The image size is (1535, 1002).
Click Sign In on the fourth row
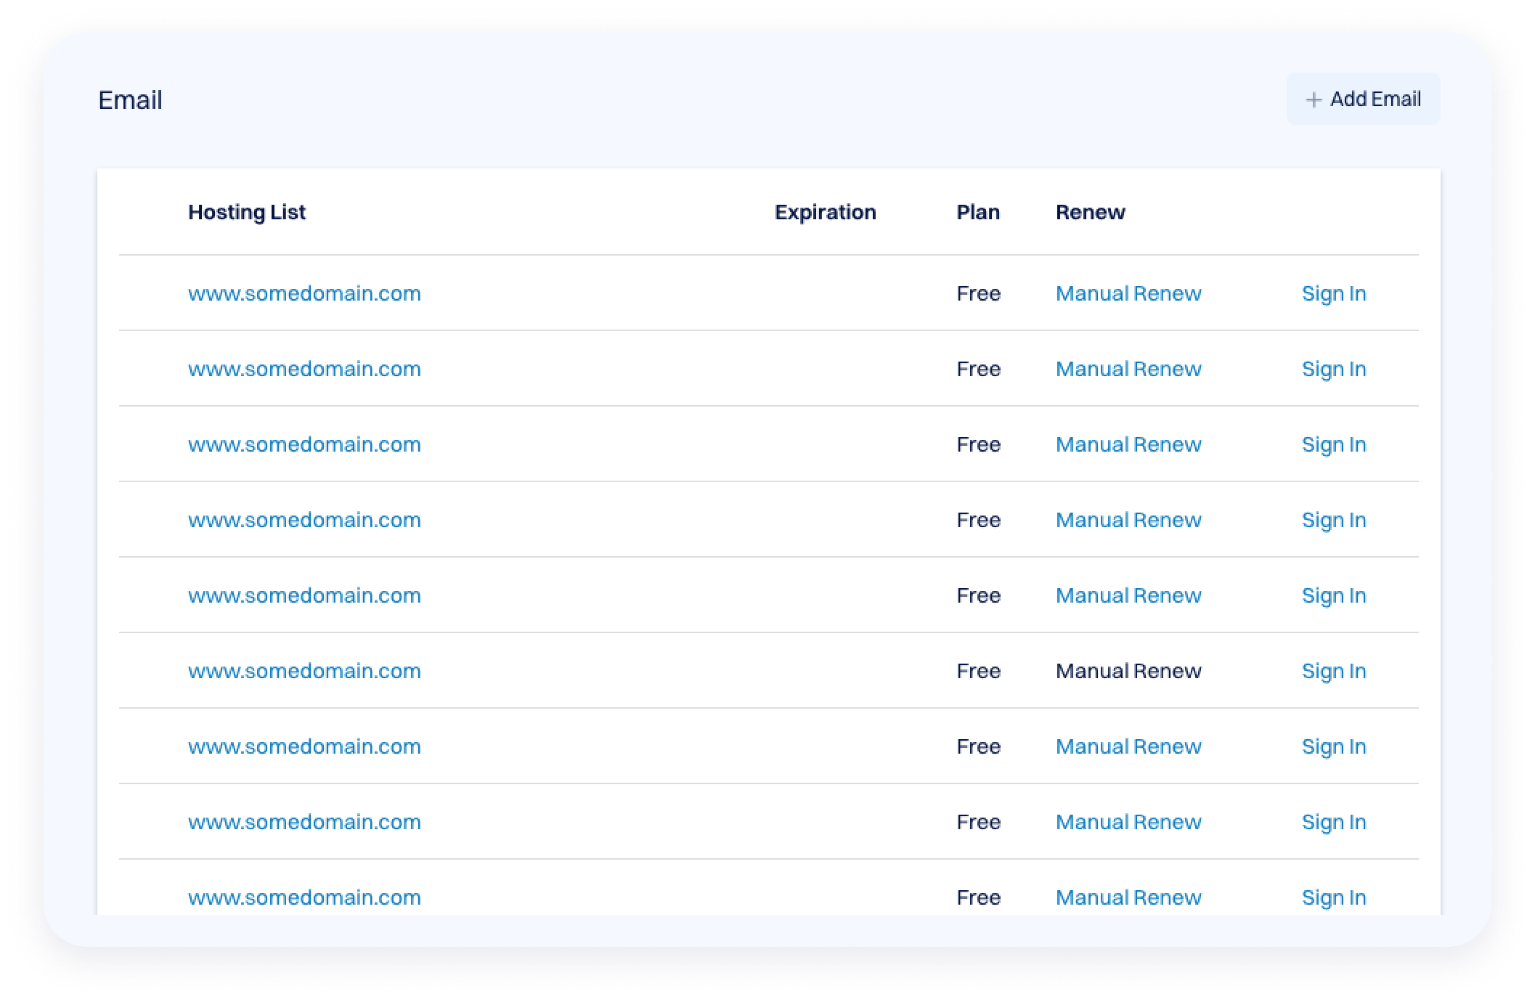click(1333, 520)
